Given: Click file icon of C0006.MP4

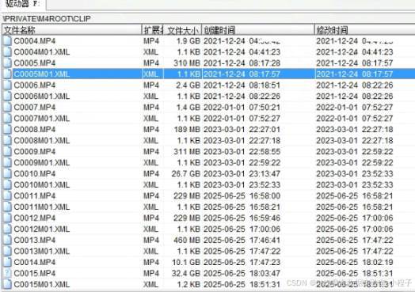Looking at the screenshot, I should pos(7,85).
